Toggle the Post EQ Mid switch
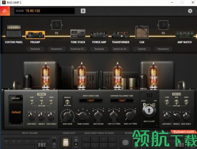The width and height of the screenshot is (197, 149). pos(176,102)
